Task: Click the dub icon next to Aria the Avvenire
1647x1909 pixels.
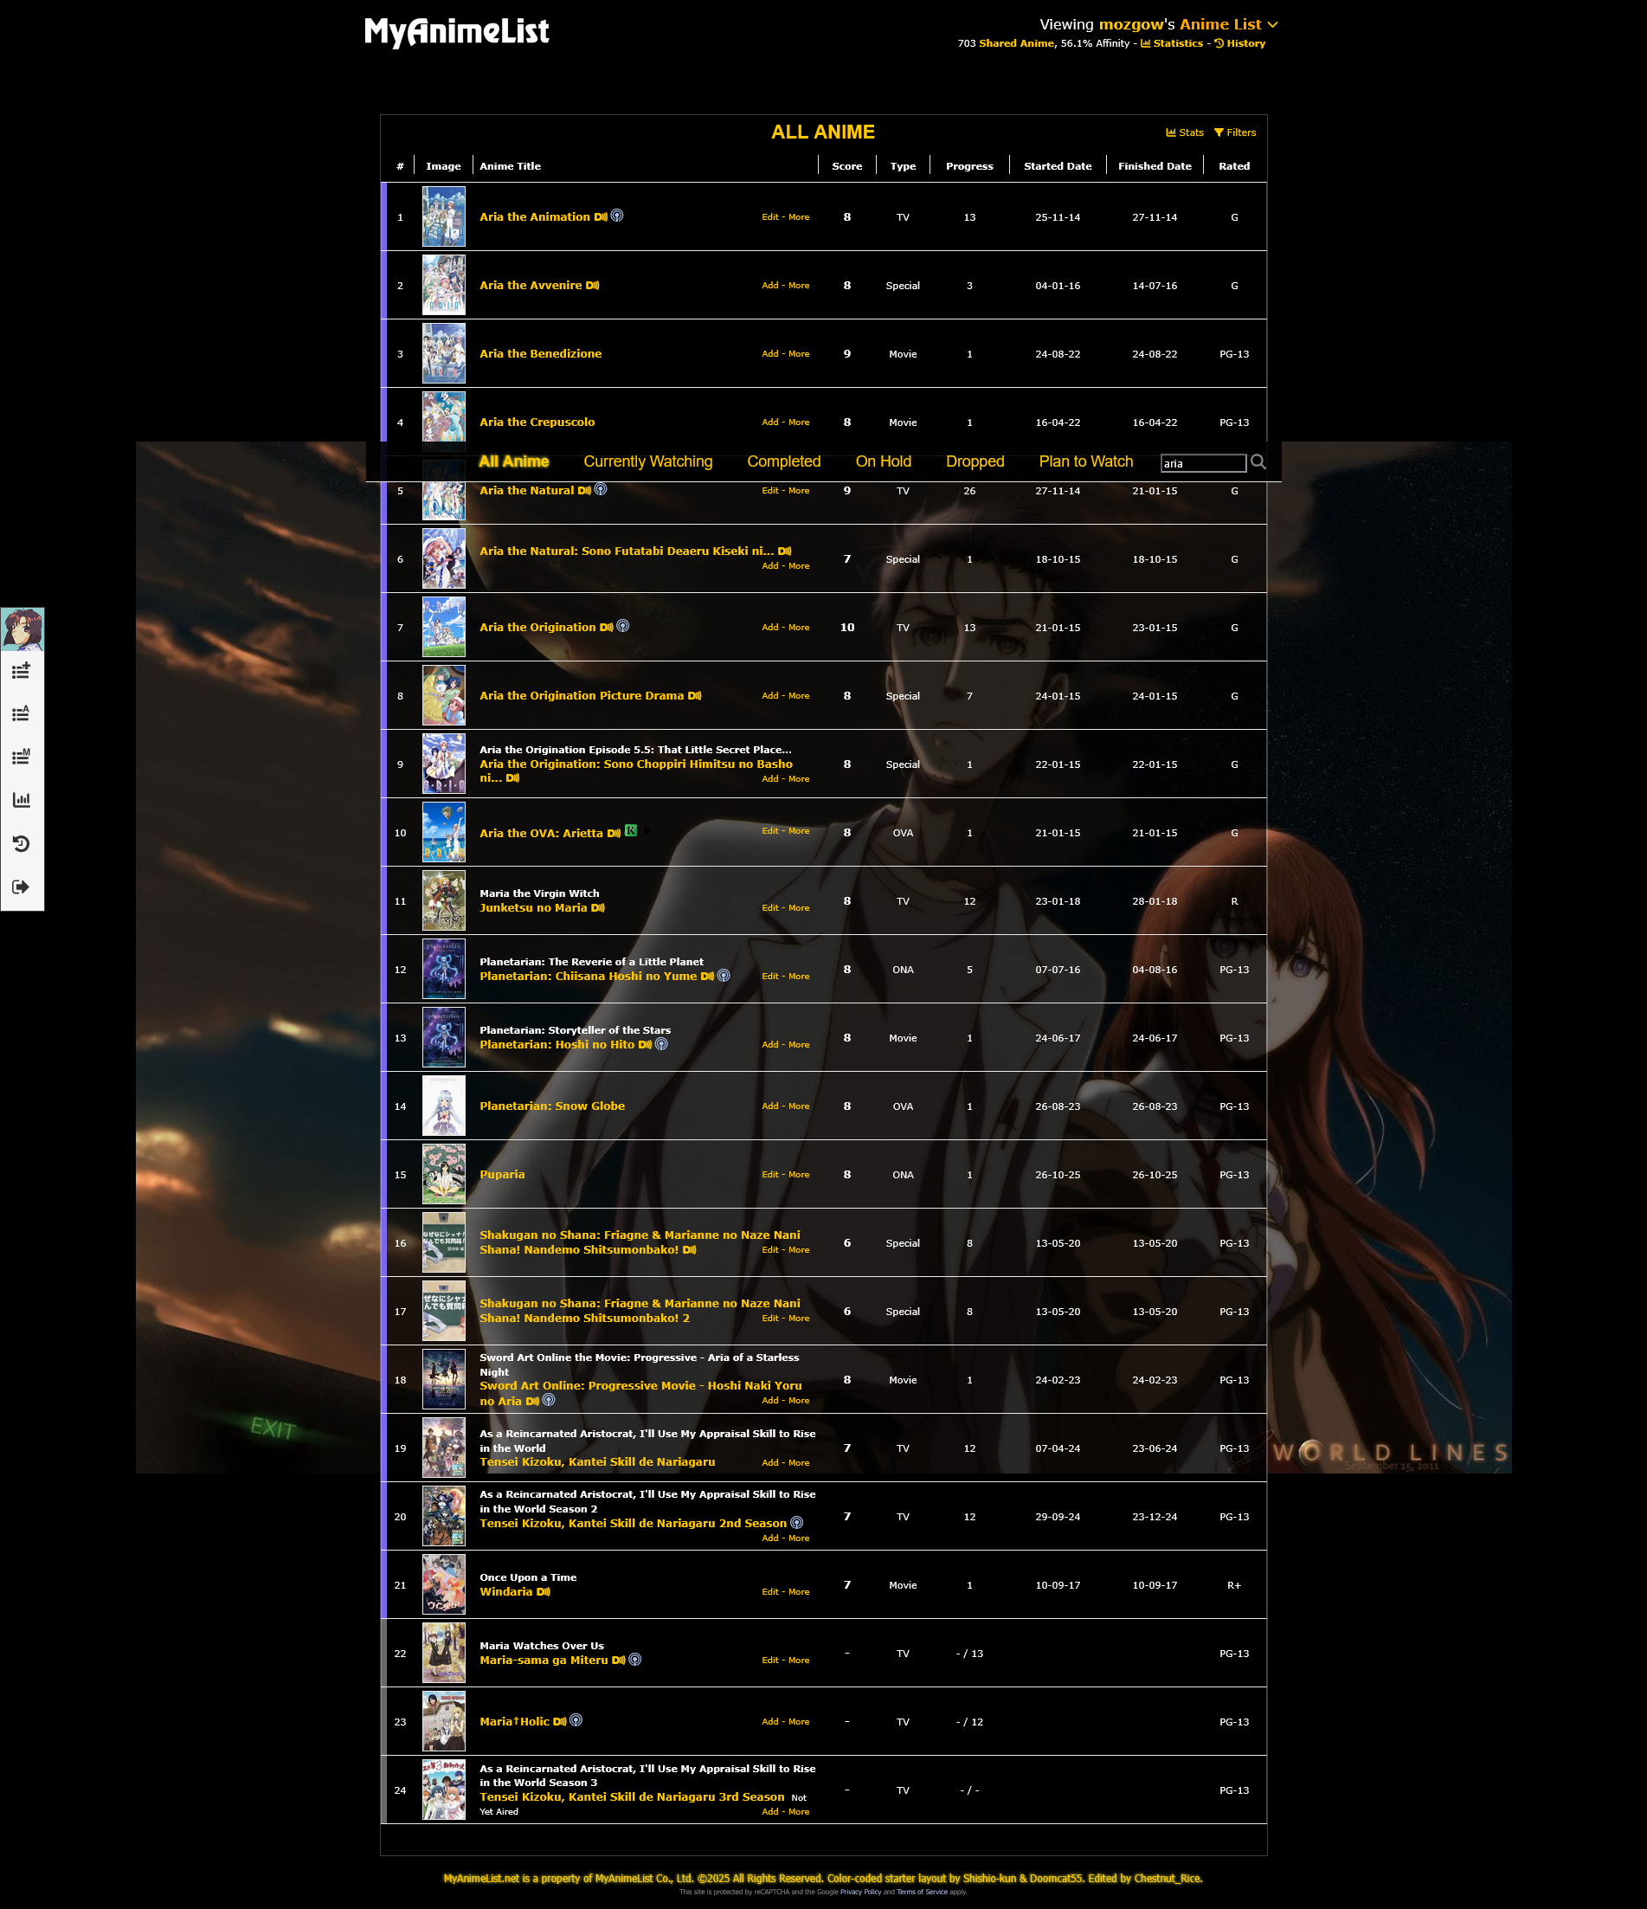Action: [x=592, y=286]
